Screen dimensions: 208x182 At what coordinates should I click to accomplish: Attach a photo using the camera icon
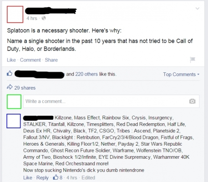193,101
